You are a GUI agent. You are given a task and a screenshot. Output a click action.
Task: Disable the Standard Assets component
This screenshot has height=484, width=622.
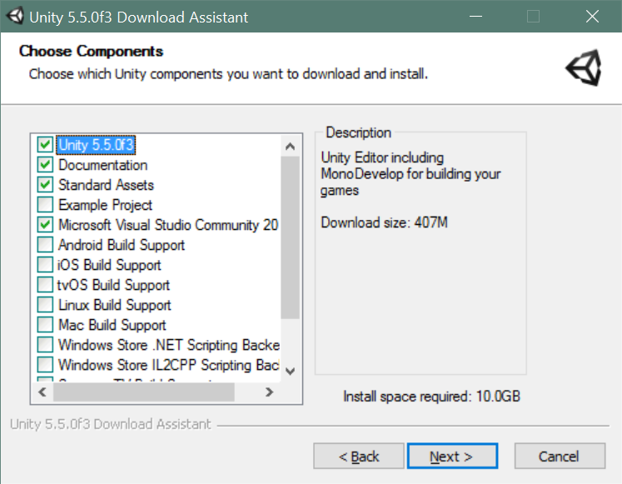[45, 185]
